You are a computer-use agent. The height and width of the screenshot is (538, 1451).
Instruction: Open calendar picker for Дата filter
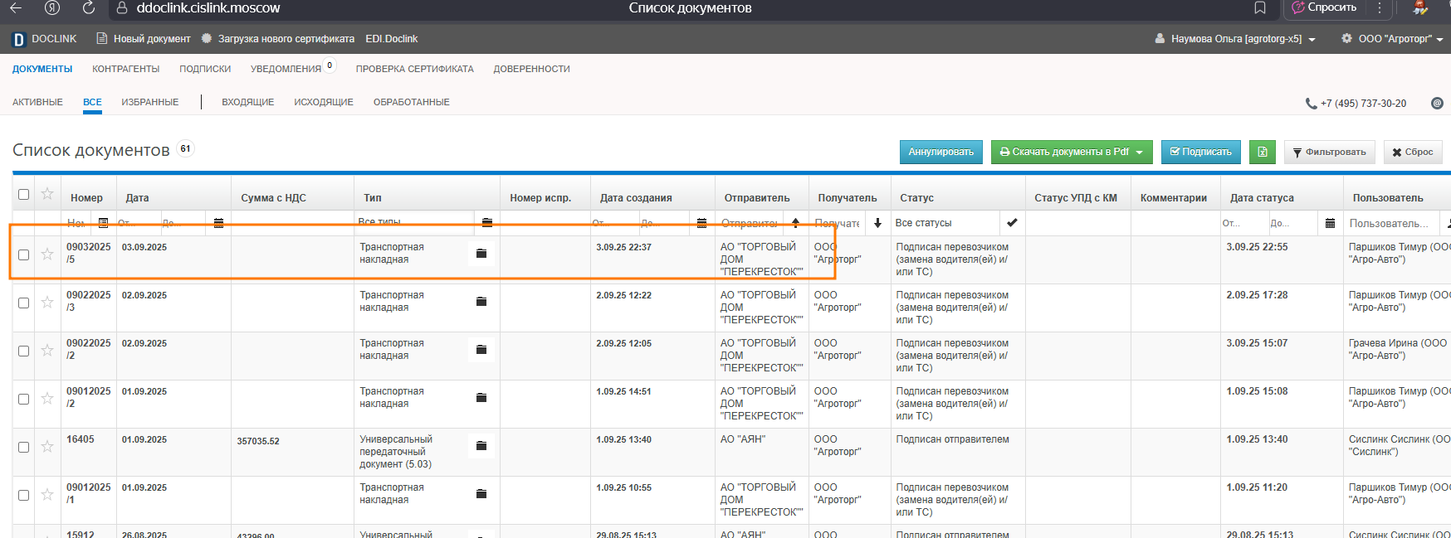click(x=218, y=223)
